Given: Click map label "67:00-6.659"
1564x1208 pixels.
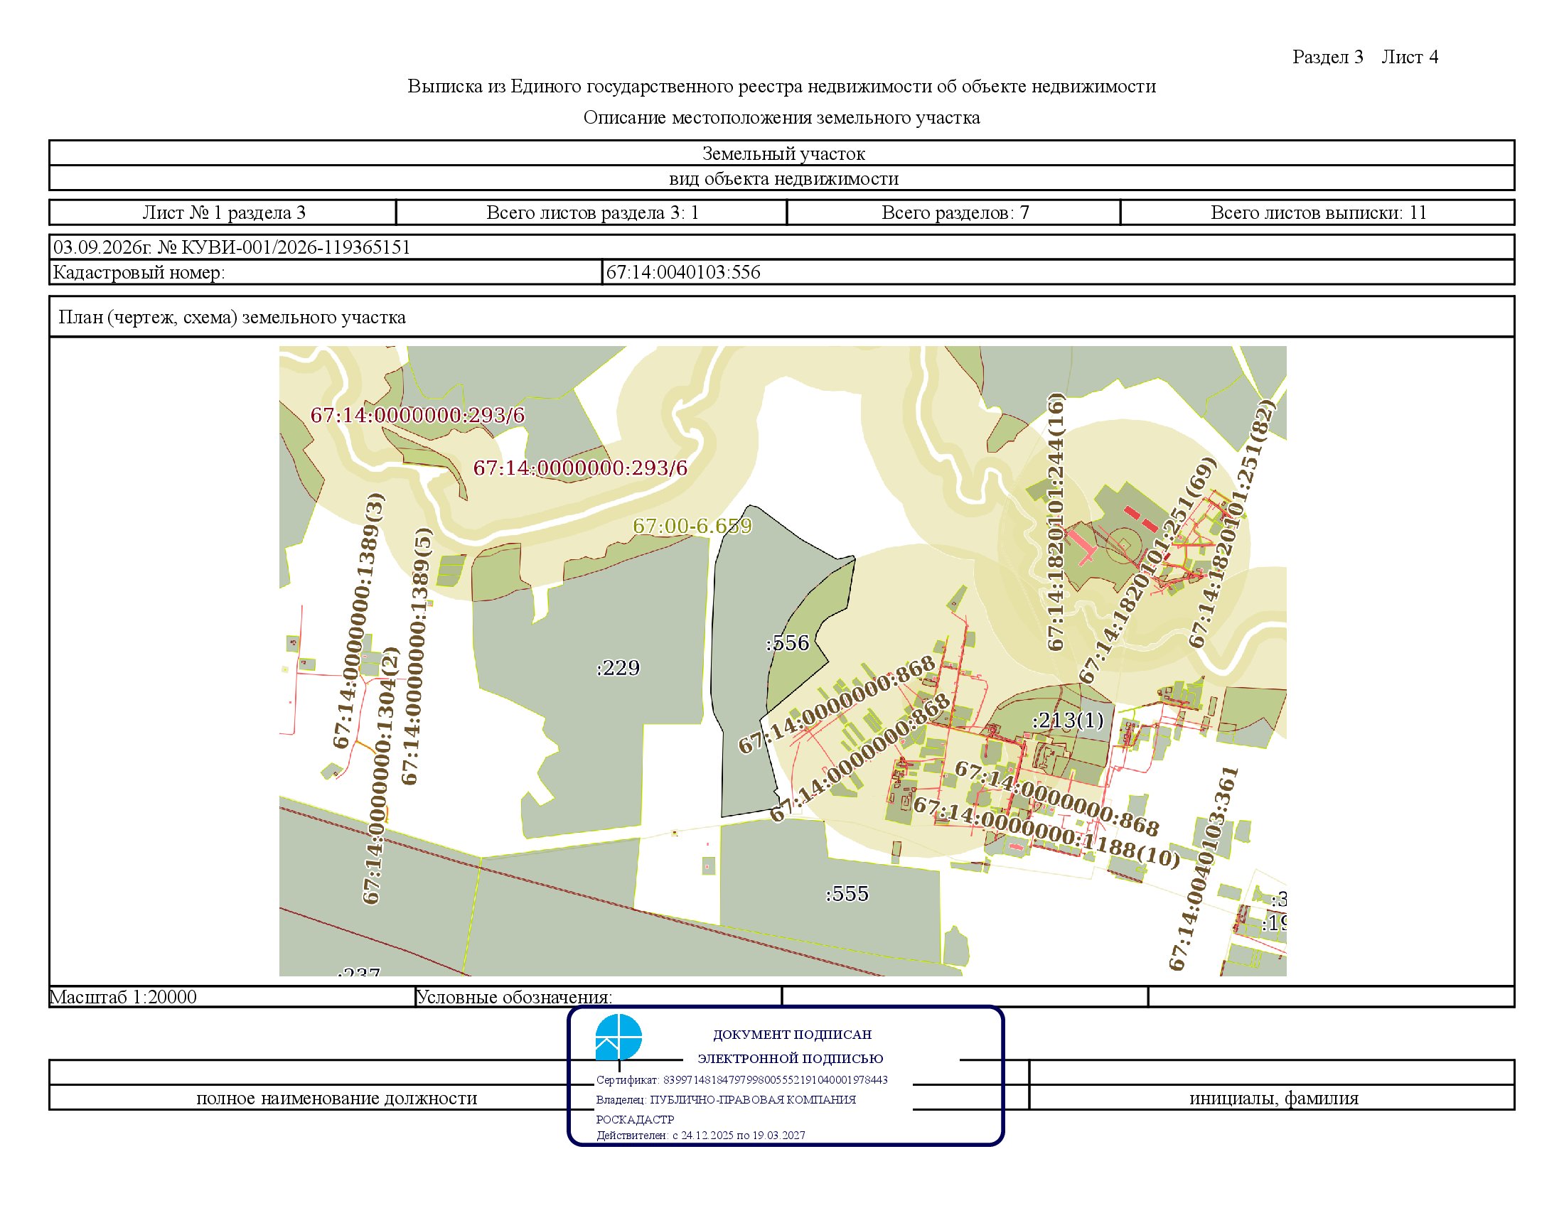Looking at the screenshot, I should pos(692,526).
